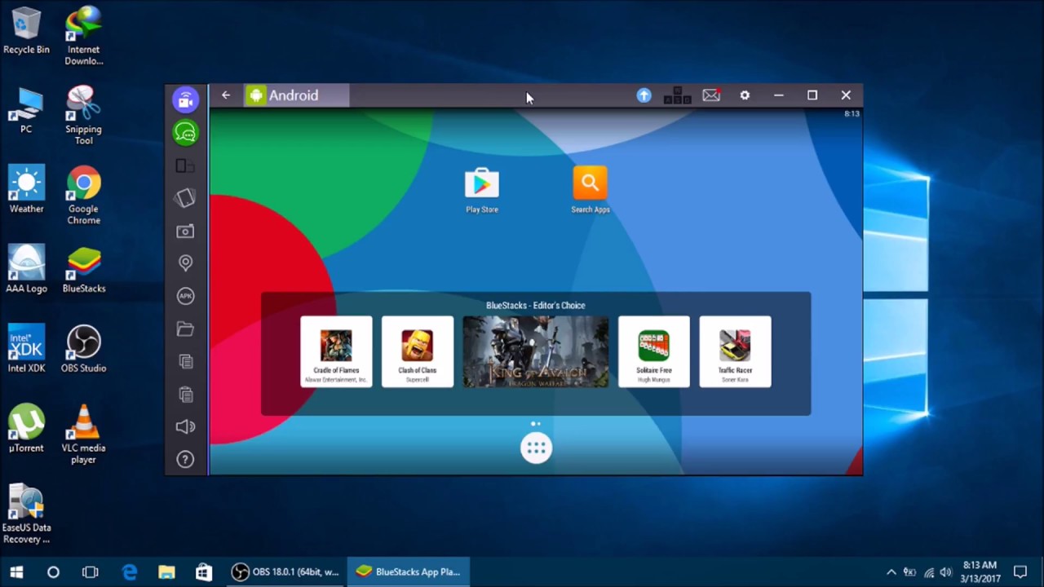
Task: Set location using the pin icon
Action: pos(185,263)
